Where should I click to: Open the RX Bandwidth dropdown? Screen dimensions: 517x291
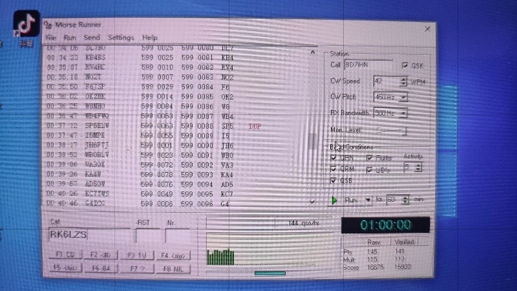coord(403,113)
